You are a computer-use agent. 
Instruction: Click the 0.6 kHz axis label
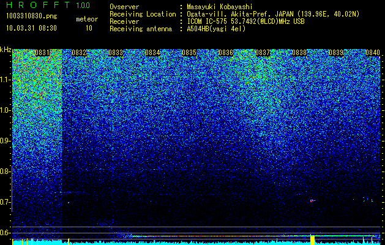[5, 233]
